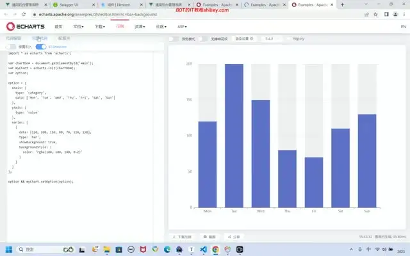Toggle the 无障碍花纹 decal pattern switch
This screenshot has width=410, height=256.
[204, 38]
